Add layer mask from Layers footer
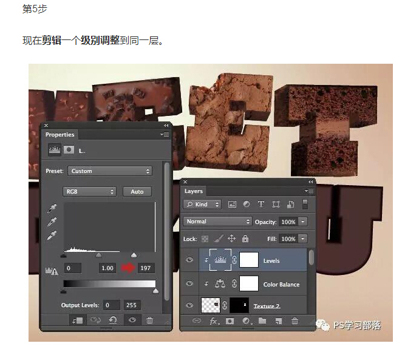402x349 pixels. click(230, 321)
